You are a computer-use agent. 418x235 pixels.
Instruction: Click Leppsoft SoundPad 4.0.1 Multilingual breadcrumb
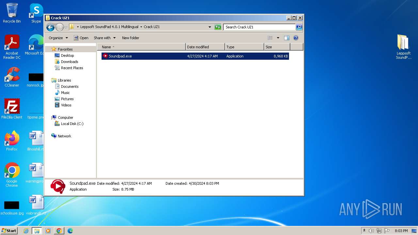(109, 27)
